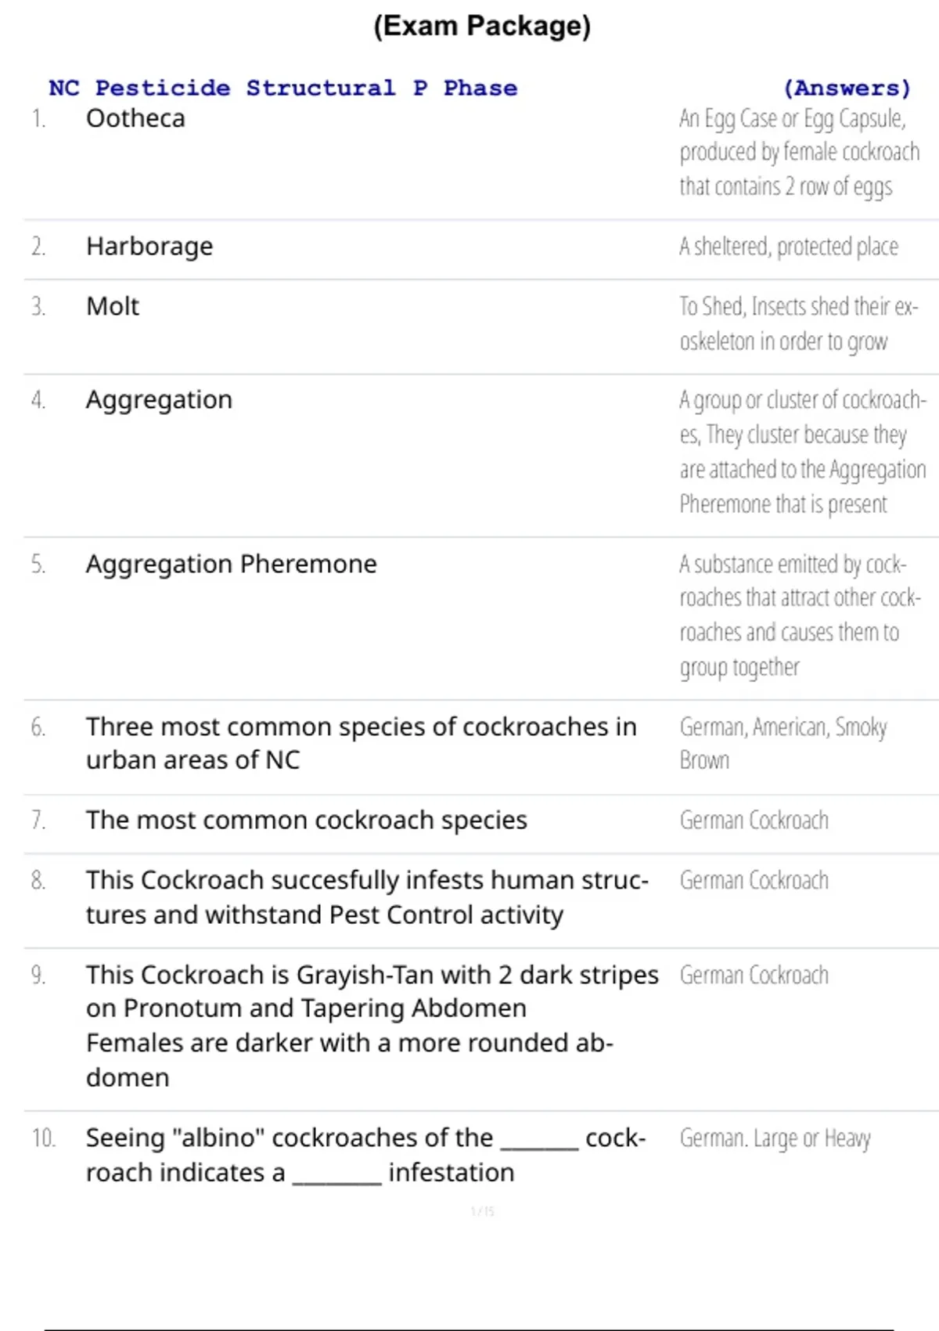This screenshot has height=1331, width=939.
Task: Click the '(Exam Package)' title
Action: coord(482,27)
